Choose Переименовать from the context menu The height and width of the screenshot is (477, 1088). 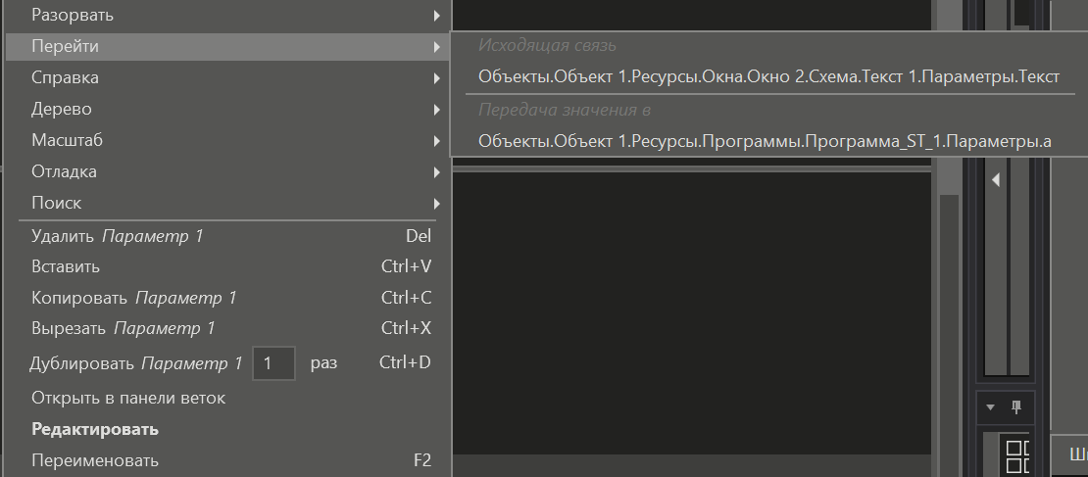click(x=228, y=460)
